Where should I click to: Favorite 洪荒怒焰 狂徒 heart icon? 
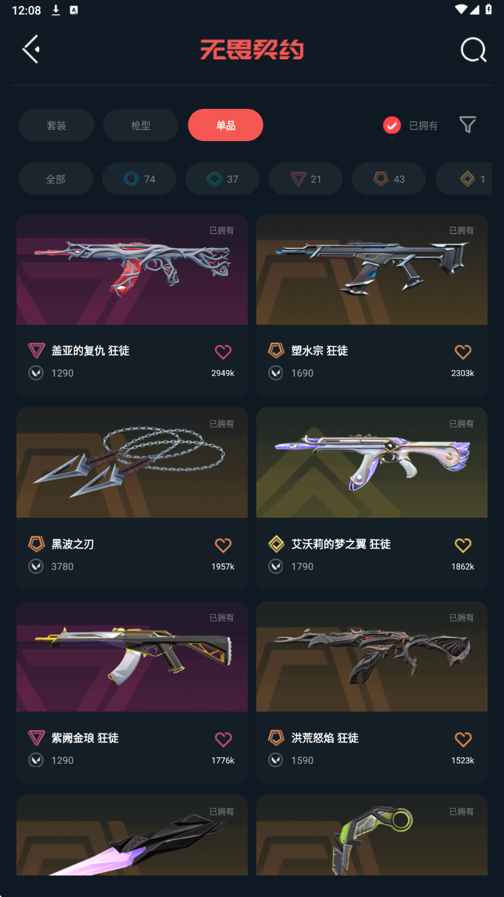point(463,739)
